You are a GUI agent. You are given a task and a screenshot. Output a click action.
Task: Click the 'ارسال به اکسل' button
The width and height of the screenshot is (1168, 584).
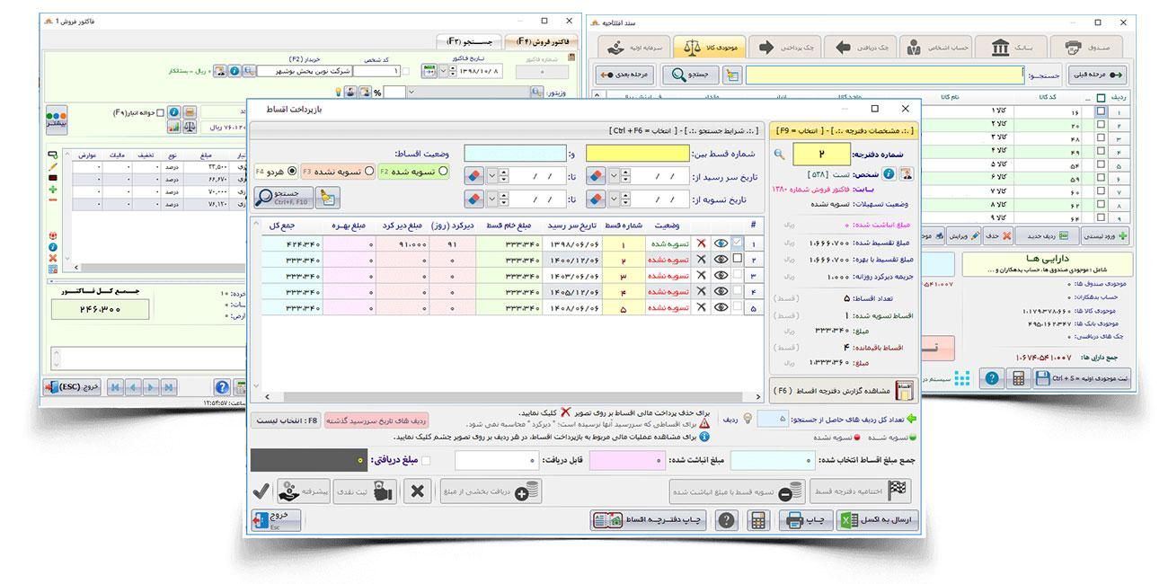tap(877, 520)
